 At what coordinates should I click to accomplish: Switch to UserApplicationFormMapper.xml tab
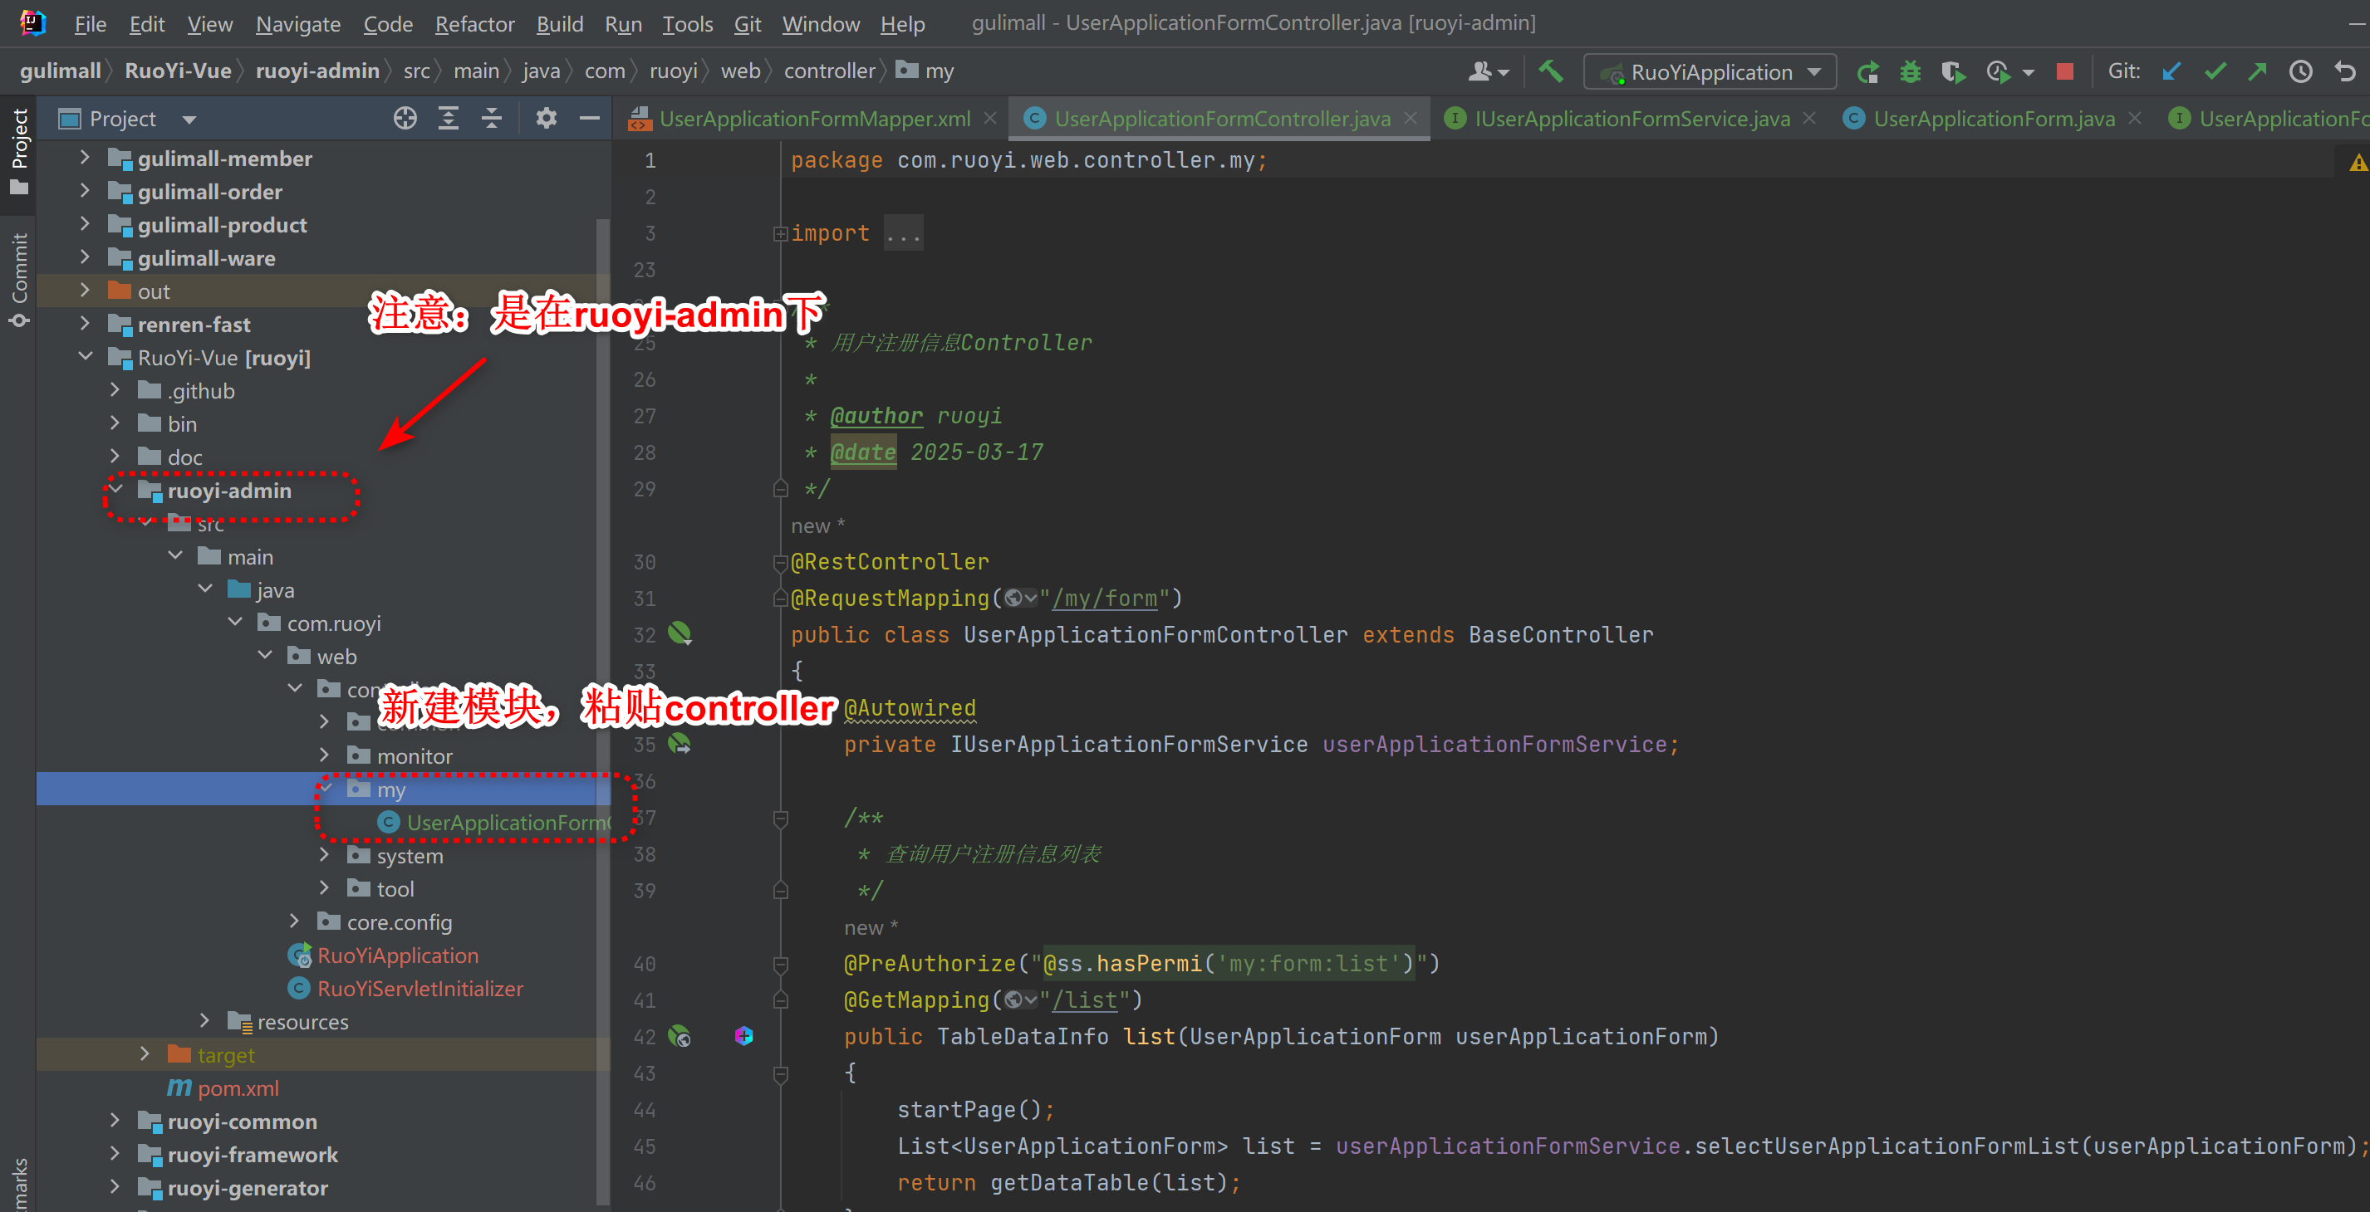click(813, 119)
